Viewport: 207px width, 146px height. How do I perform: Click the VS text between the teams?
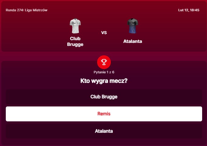[104, 33]
